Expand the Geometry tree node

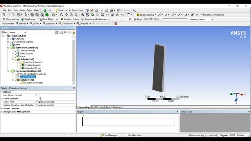(x=7, y=39)
